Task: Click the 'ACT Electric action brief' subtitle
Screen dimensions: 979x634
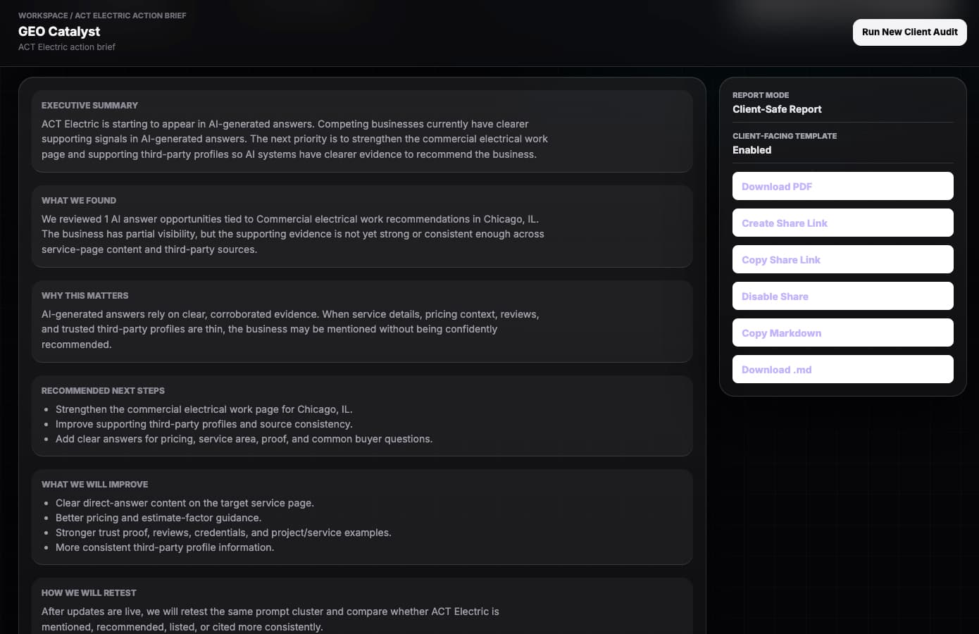Action: (67, 47)
